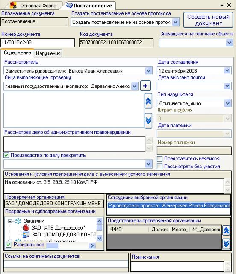236x274 pixels.
Task: Close the Постановление tab panel
Action: click(x=229, y=5)
